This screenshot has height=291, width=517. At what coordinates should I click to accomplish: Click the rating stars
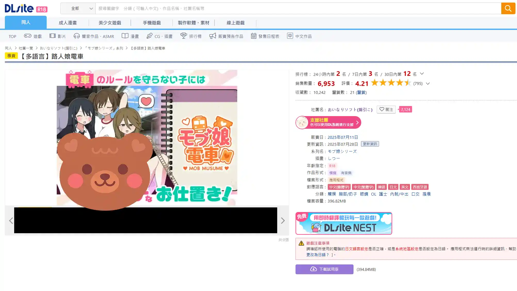point(391,83)
